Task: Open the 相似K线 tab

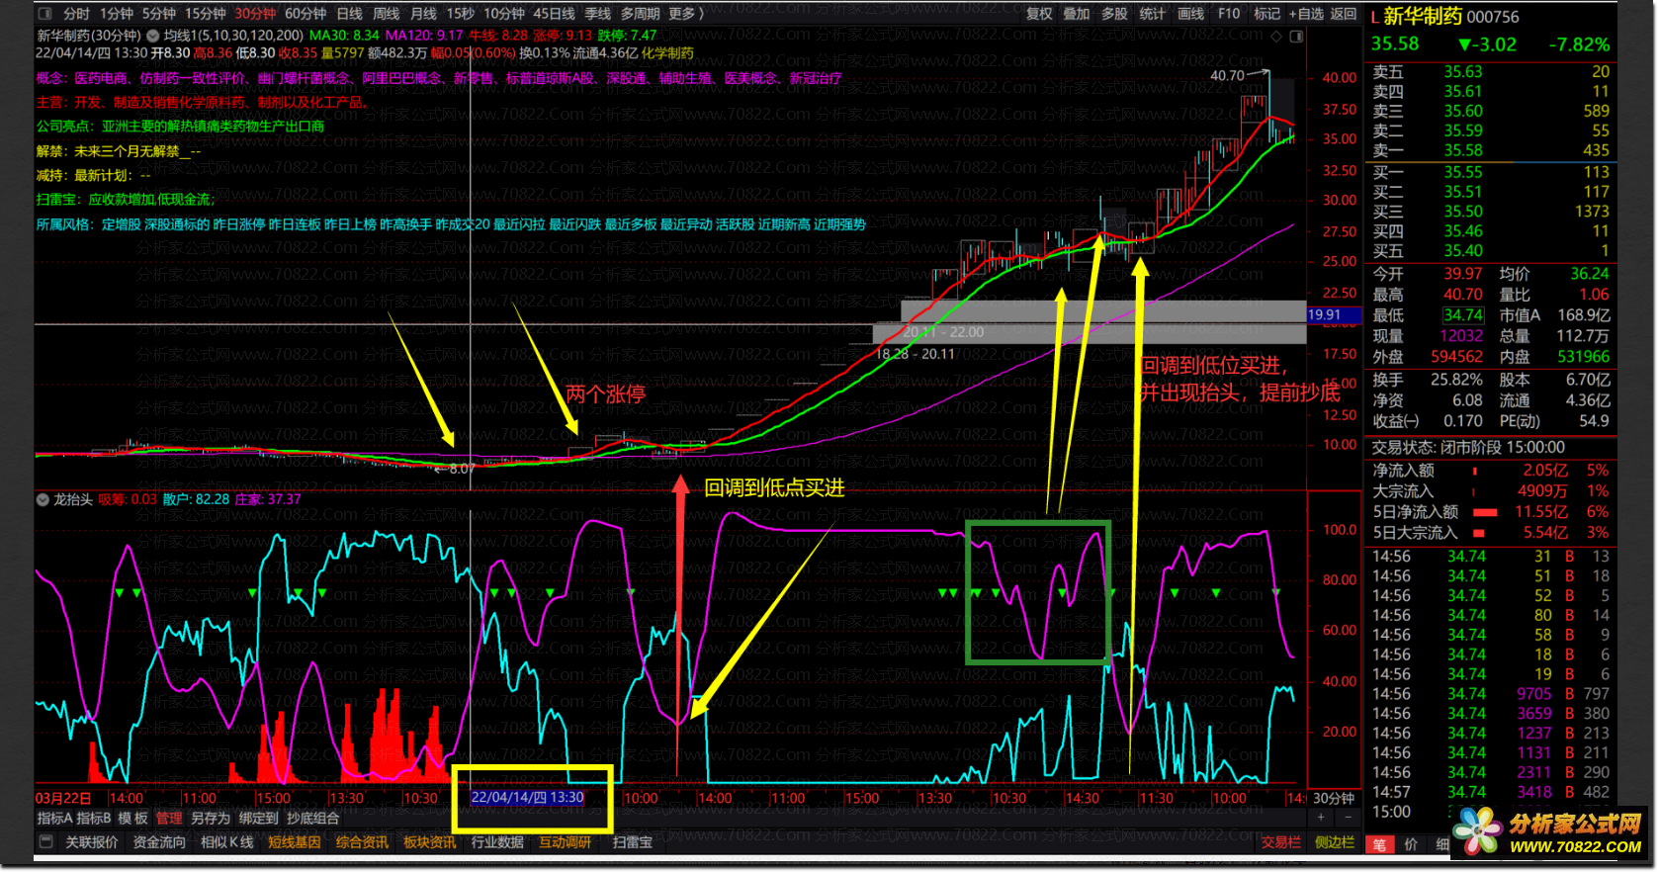Action: click(x=226, y=842)
